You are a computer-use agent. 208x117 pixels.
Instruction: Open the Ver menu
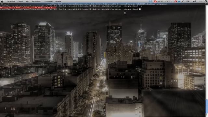[27, 1]
